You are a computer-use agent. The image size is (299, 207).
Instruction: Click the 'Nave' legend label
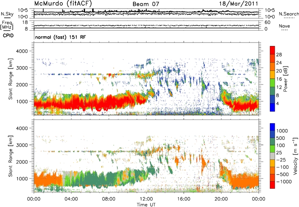pos(284,26)
